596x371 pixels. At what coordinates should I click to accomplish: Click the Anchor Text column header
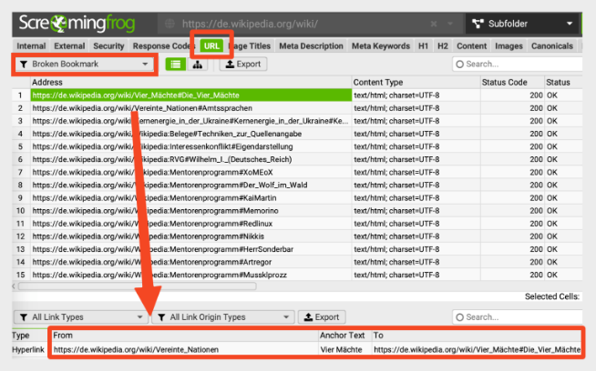coord(345,336)
